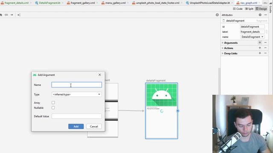Viewport: 273px width, 153px height.
Task: Close the menu_gallery.xml tab
Action: point(128,3)
